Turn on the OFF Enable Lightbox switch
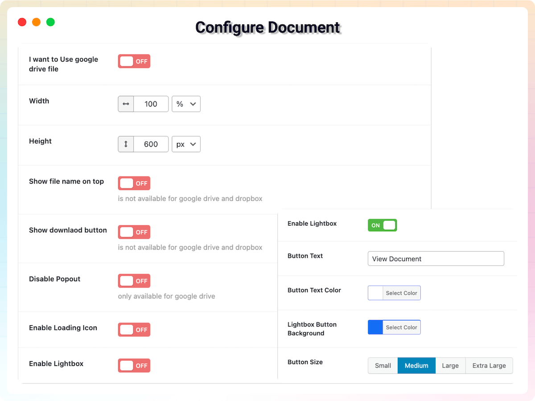This screenshot has width=535, height=401. [134, 365]
